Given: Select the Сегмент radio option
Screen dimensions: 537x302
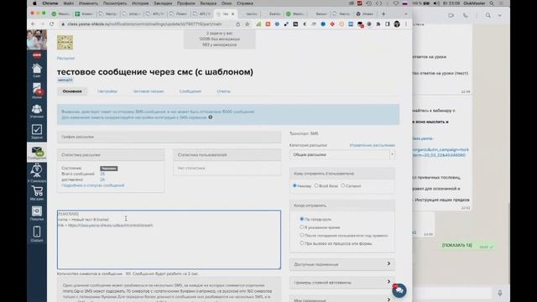Looking at the screenshot, I should 343,185.
